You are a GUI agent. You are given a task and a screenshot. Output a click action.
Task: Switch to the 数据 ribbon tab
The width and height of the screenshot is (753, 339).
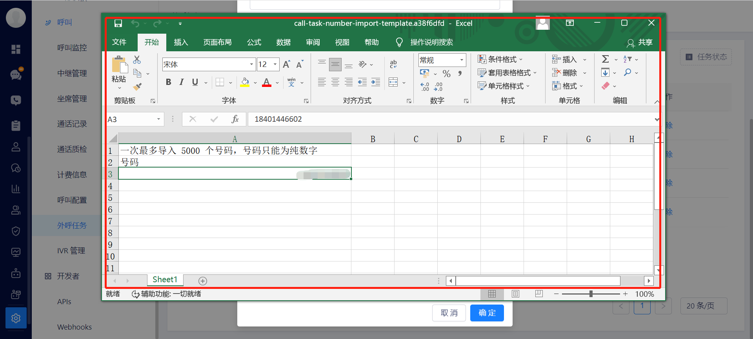coord(284,42)
